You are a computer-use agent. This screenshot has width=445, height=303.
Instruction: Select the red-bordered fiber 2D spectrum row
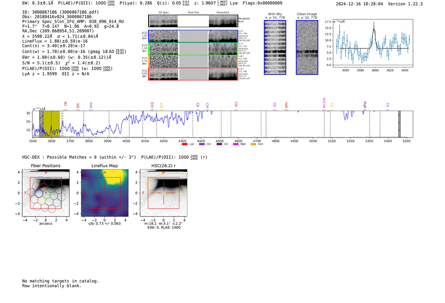pyautogui.click(x=193, y=74)
